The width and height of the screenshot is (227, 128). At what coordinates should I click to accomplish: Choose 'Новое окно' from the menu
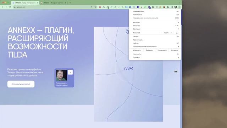coord(155,15)
